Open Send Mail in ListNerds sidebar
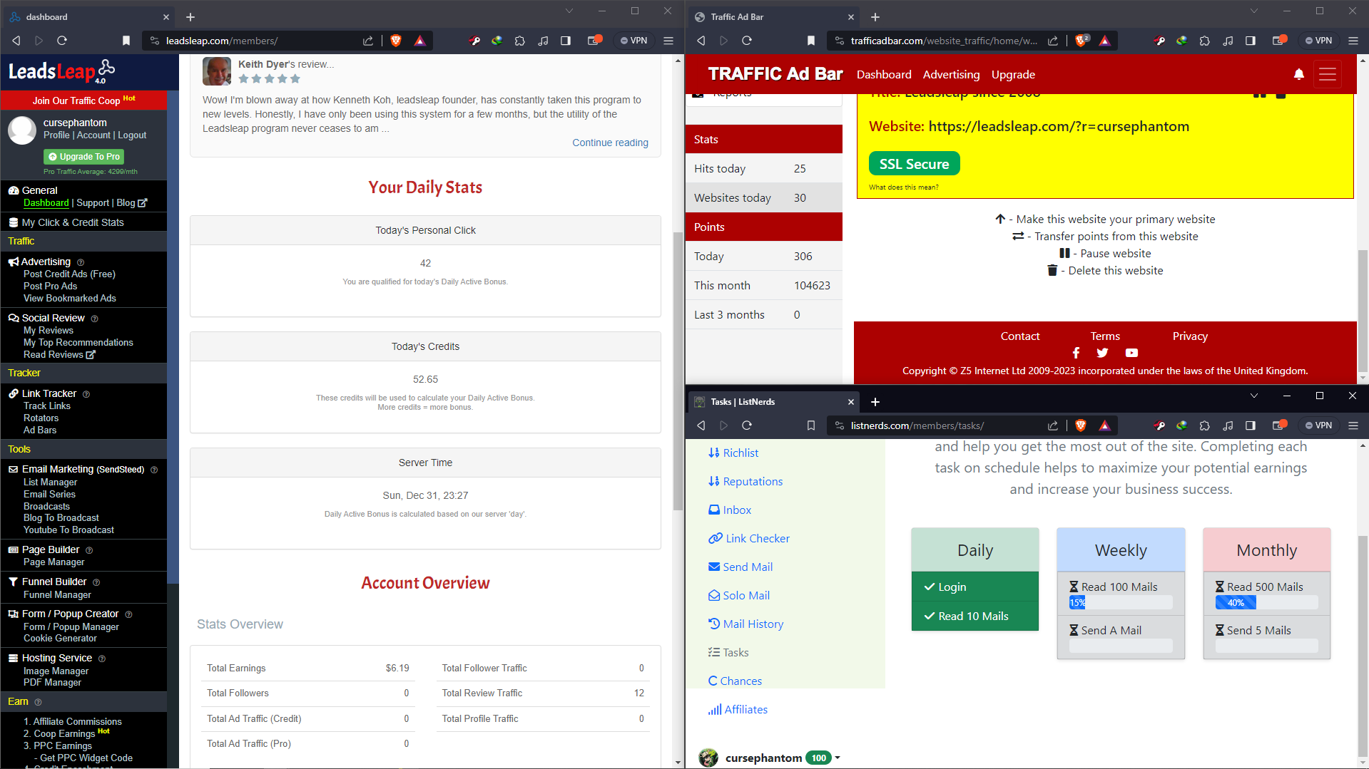Viewport: 1369px width, 769px height. tap(741, 567)
